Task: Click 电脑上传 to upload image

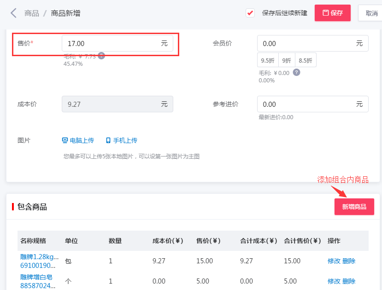Action: coord(78,140)
